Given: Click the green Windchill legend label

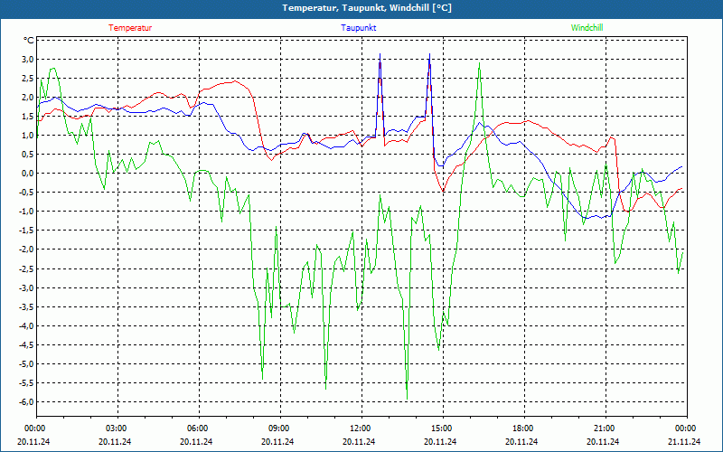Looking at the screenshot, I should click(x=587, y=28).
